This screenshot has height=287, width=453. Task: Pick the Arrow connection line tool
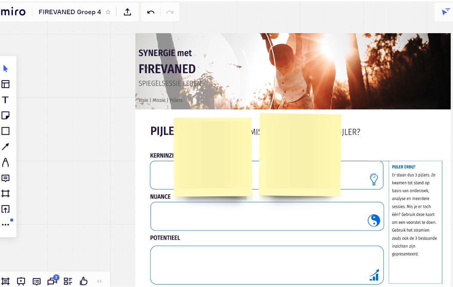tap(6, 147)
